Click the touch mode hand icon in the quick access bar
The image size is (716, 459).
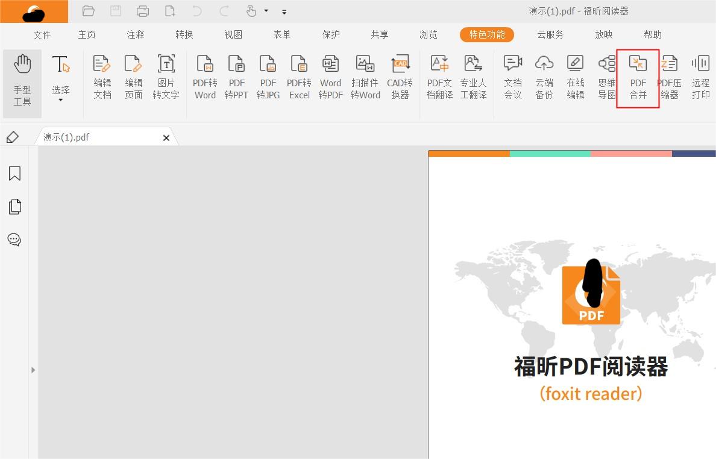click(x=251, y=11)
